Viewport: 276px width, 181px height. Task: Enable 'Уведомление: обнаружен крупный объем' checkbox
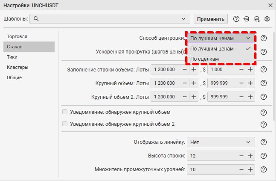coord(65,112)
